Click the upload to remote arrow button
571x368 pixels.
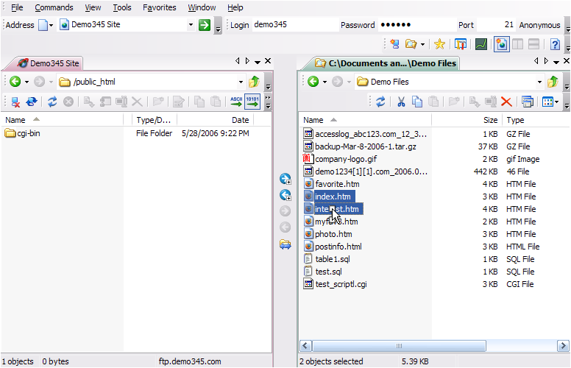click(285, 195)
